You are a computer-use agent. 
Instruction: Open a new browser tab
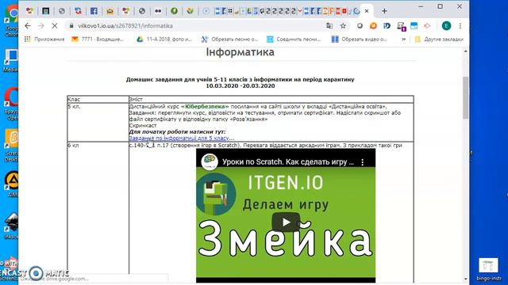[x=384, y=11]
